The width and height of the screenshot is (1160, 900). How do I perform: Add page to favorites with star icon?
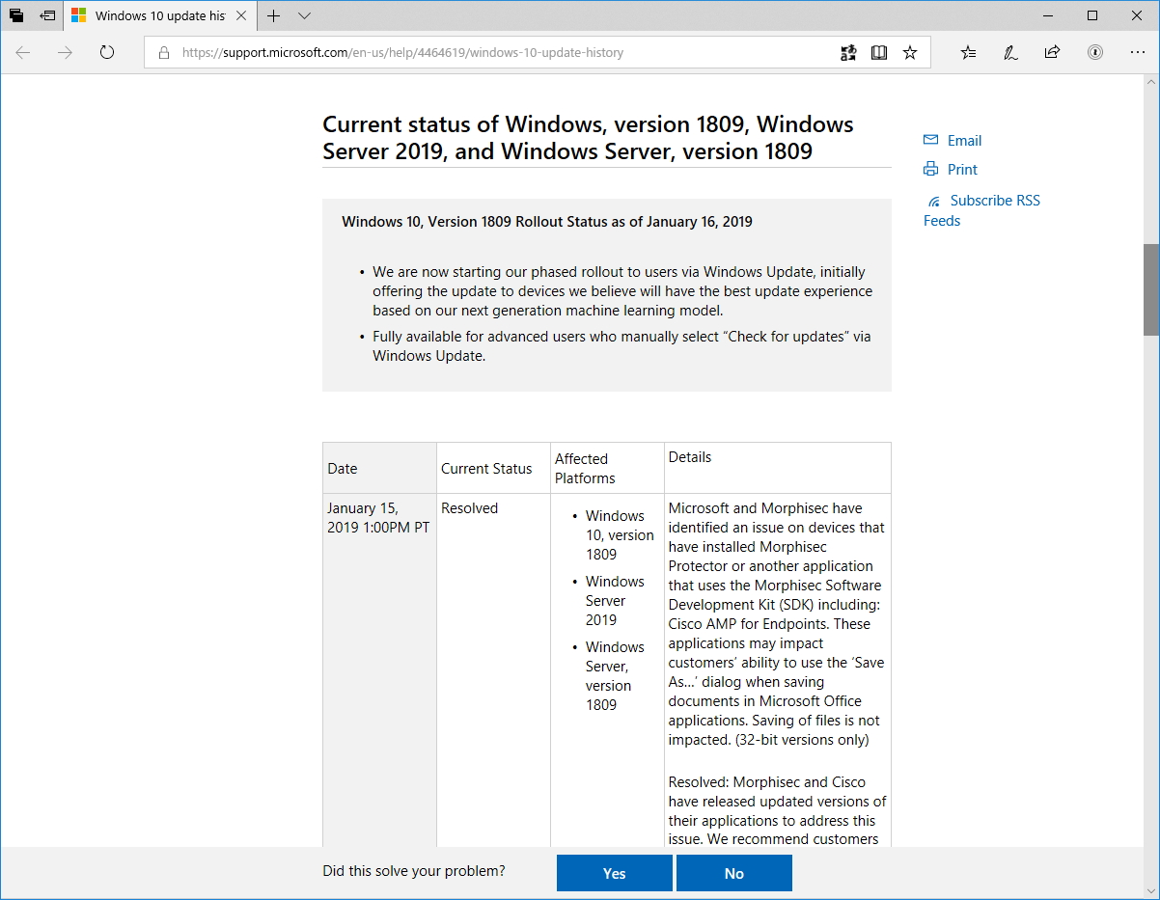click(x=909, y=53)
